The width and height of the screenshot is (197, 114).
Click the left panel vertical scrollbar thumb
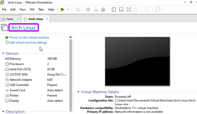coord(71,75)
